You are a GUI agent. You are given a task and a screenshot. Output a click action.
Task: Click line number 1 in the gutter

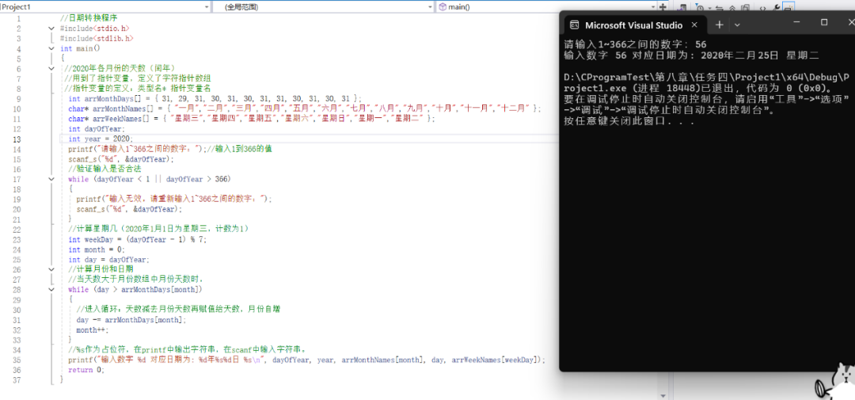[x=19, y=18]
